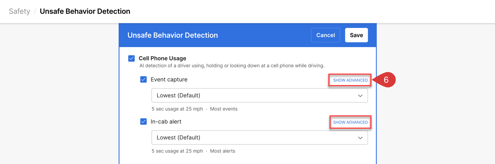Click the "Most events" hint text
Image resolution: width=495 pixels, height=164 pixels.
224,109
